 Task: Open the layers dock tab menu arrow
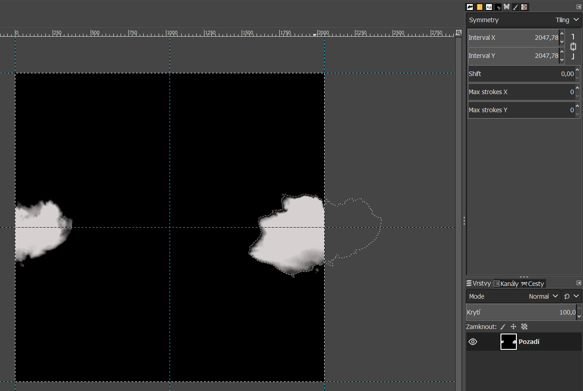point(578,283)
